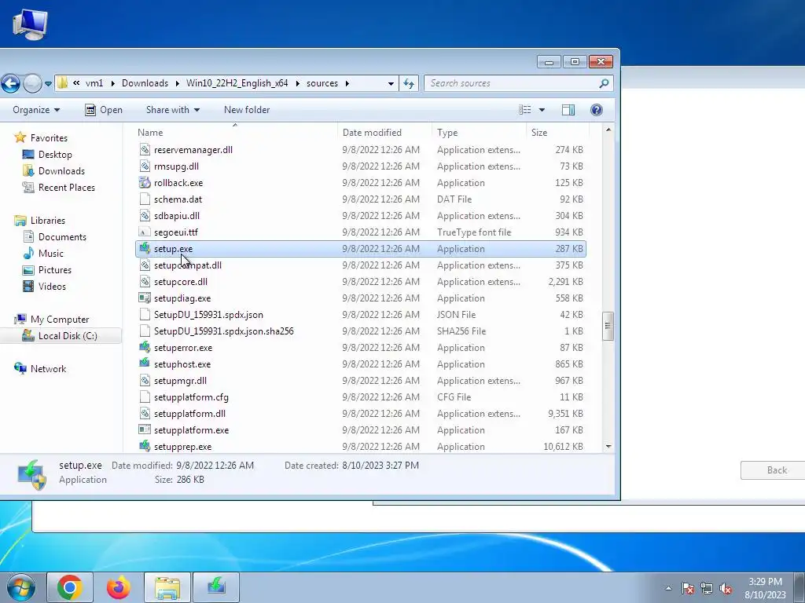This screenshot has height=603, width=805.
Task: Select the setupcore.dll file
Action: (x=181, y=282)
